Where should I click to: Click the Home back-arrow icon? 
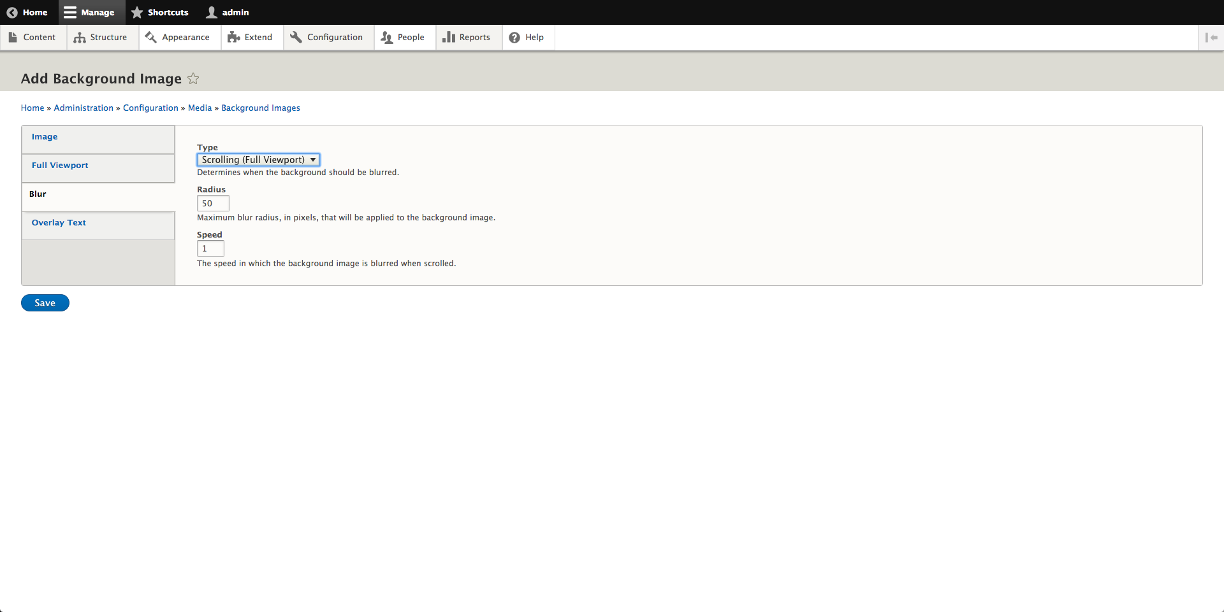pos(11,13)
